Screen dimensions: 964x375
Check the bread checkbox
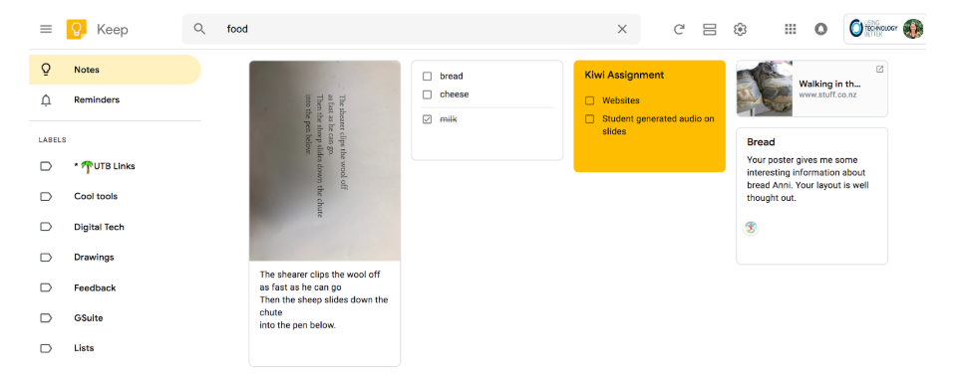coord(428,77)
